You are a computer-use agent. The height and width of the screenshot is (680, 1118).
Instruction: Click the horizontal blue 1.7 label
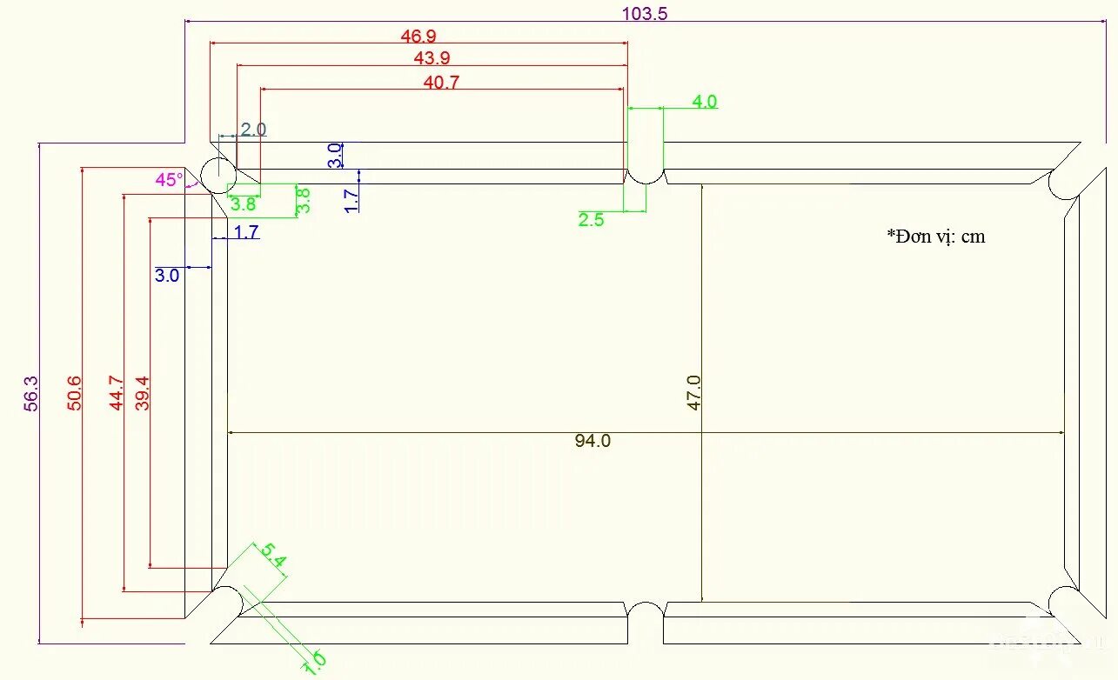tap(246, 232)
